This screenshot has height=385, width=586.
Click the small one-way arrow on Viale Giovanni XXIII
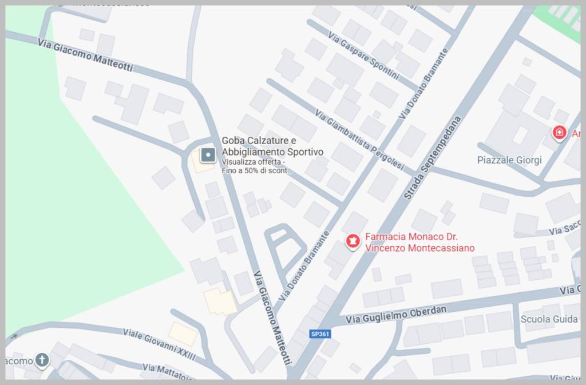click(14, 336)
